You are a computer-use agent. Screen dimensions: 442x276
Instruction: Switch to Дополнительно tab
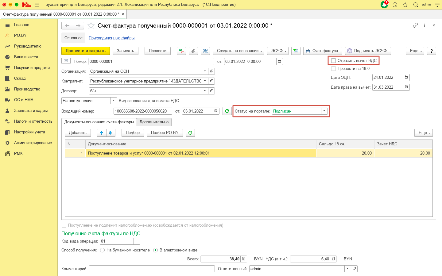pos(154,122)
